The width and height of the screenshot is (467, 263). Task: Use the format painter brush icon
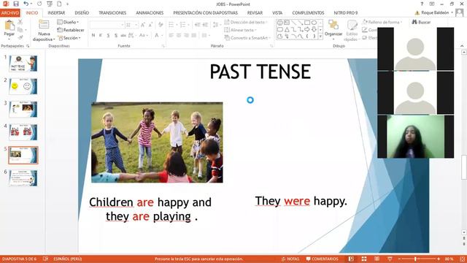tap(20, 37)
